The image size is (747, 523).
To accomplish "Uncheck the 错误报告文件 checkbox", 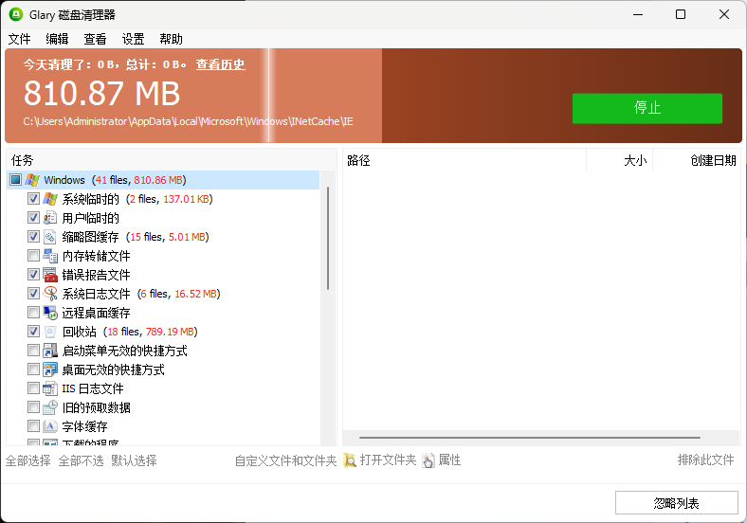I will [x=33, y=275].
